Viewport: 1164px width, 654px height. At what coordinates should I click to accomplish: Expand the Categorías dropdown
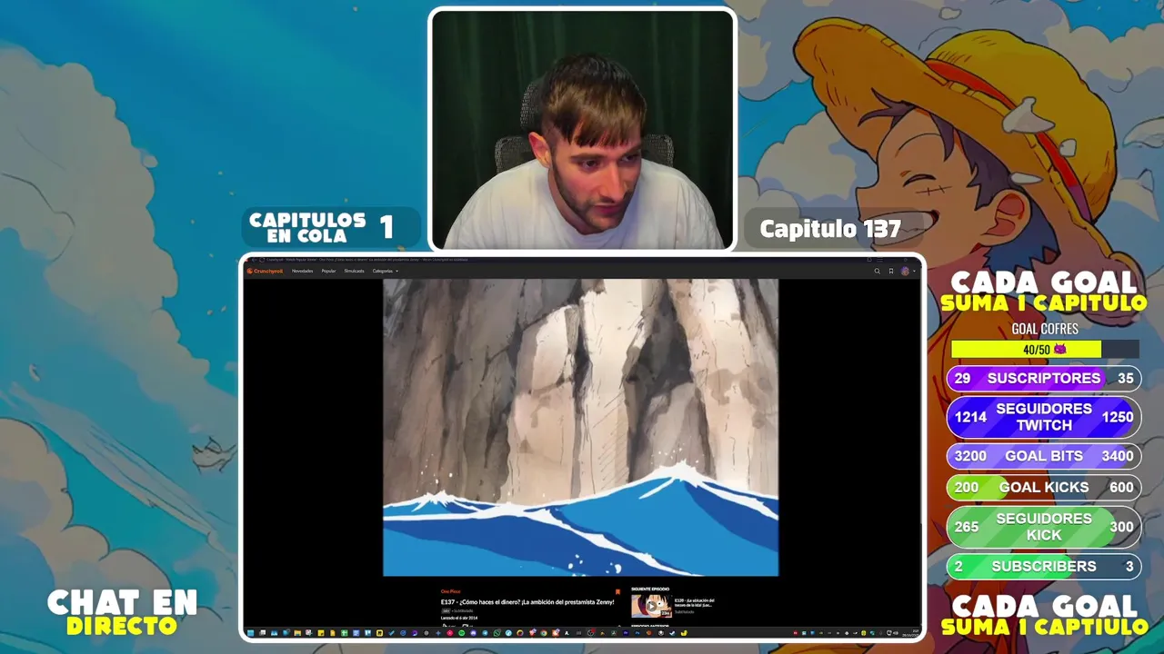[x=385, y=271]
